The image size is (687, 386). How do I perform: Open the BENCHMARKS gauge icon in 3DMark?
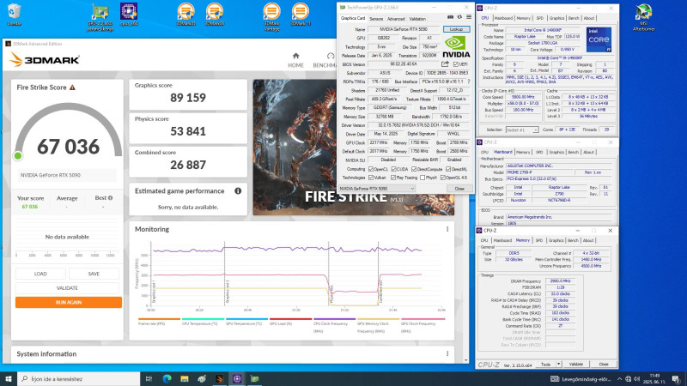pyautogui.click(x=331, y=56)
